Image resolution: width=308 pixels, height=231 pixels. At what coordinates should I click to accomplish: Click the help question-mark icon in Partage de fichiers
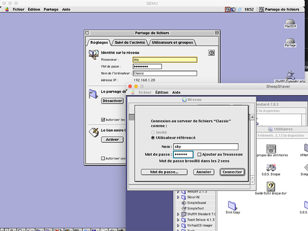pos(211,53)
